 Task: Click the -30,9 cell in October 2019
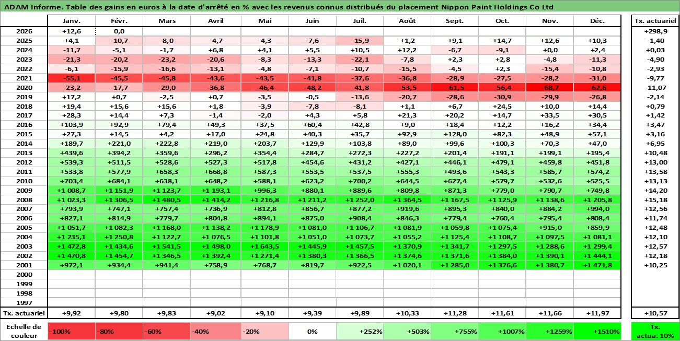(502, 97)
